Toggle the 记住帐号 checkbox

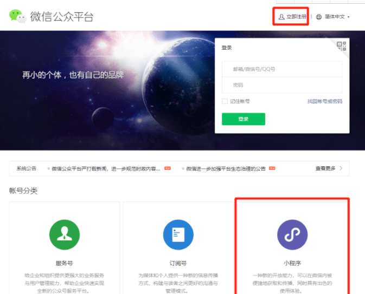(x=225, y=101)
